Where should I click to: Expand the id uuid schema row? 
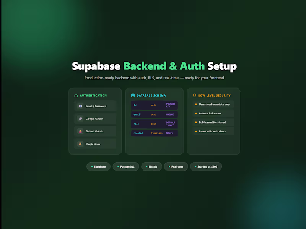155,105
